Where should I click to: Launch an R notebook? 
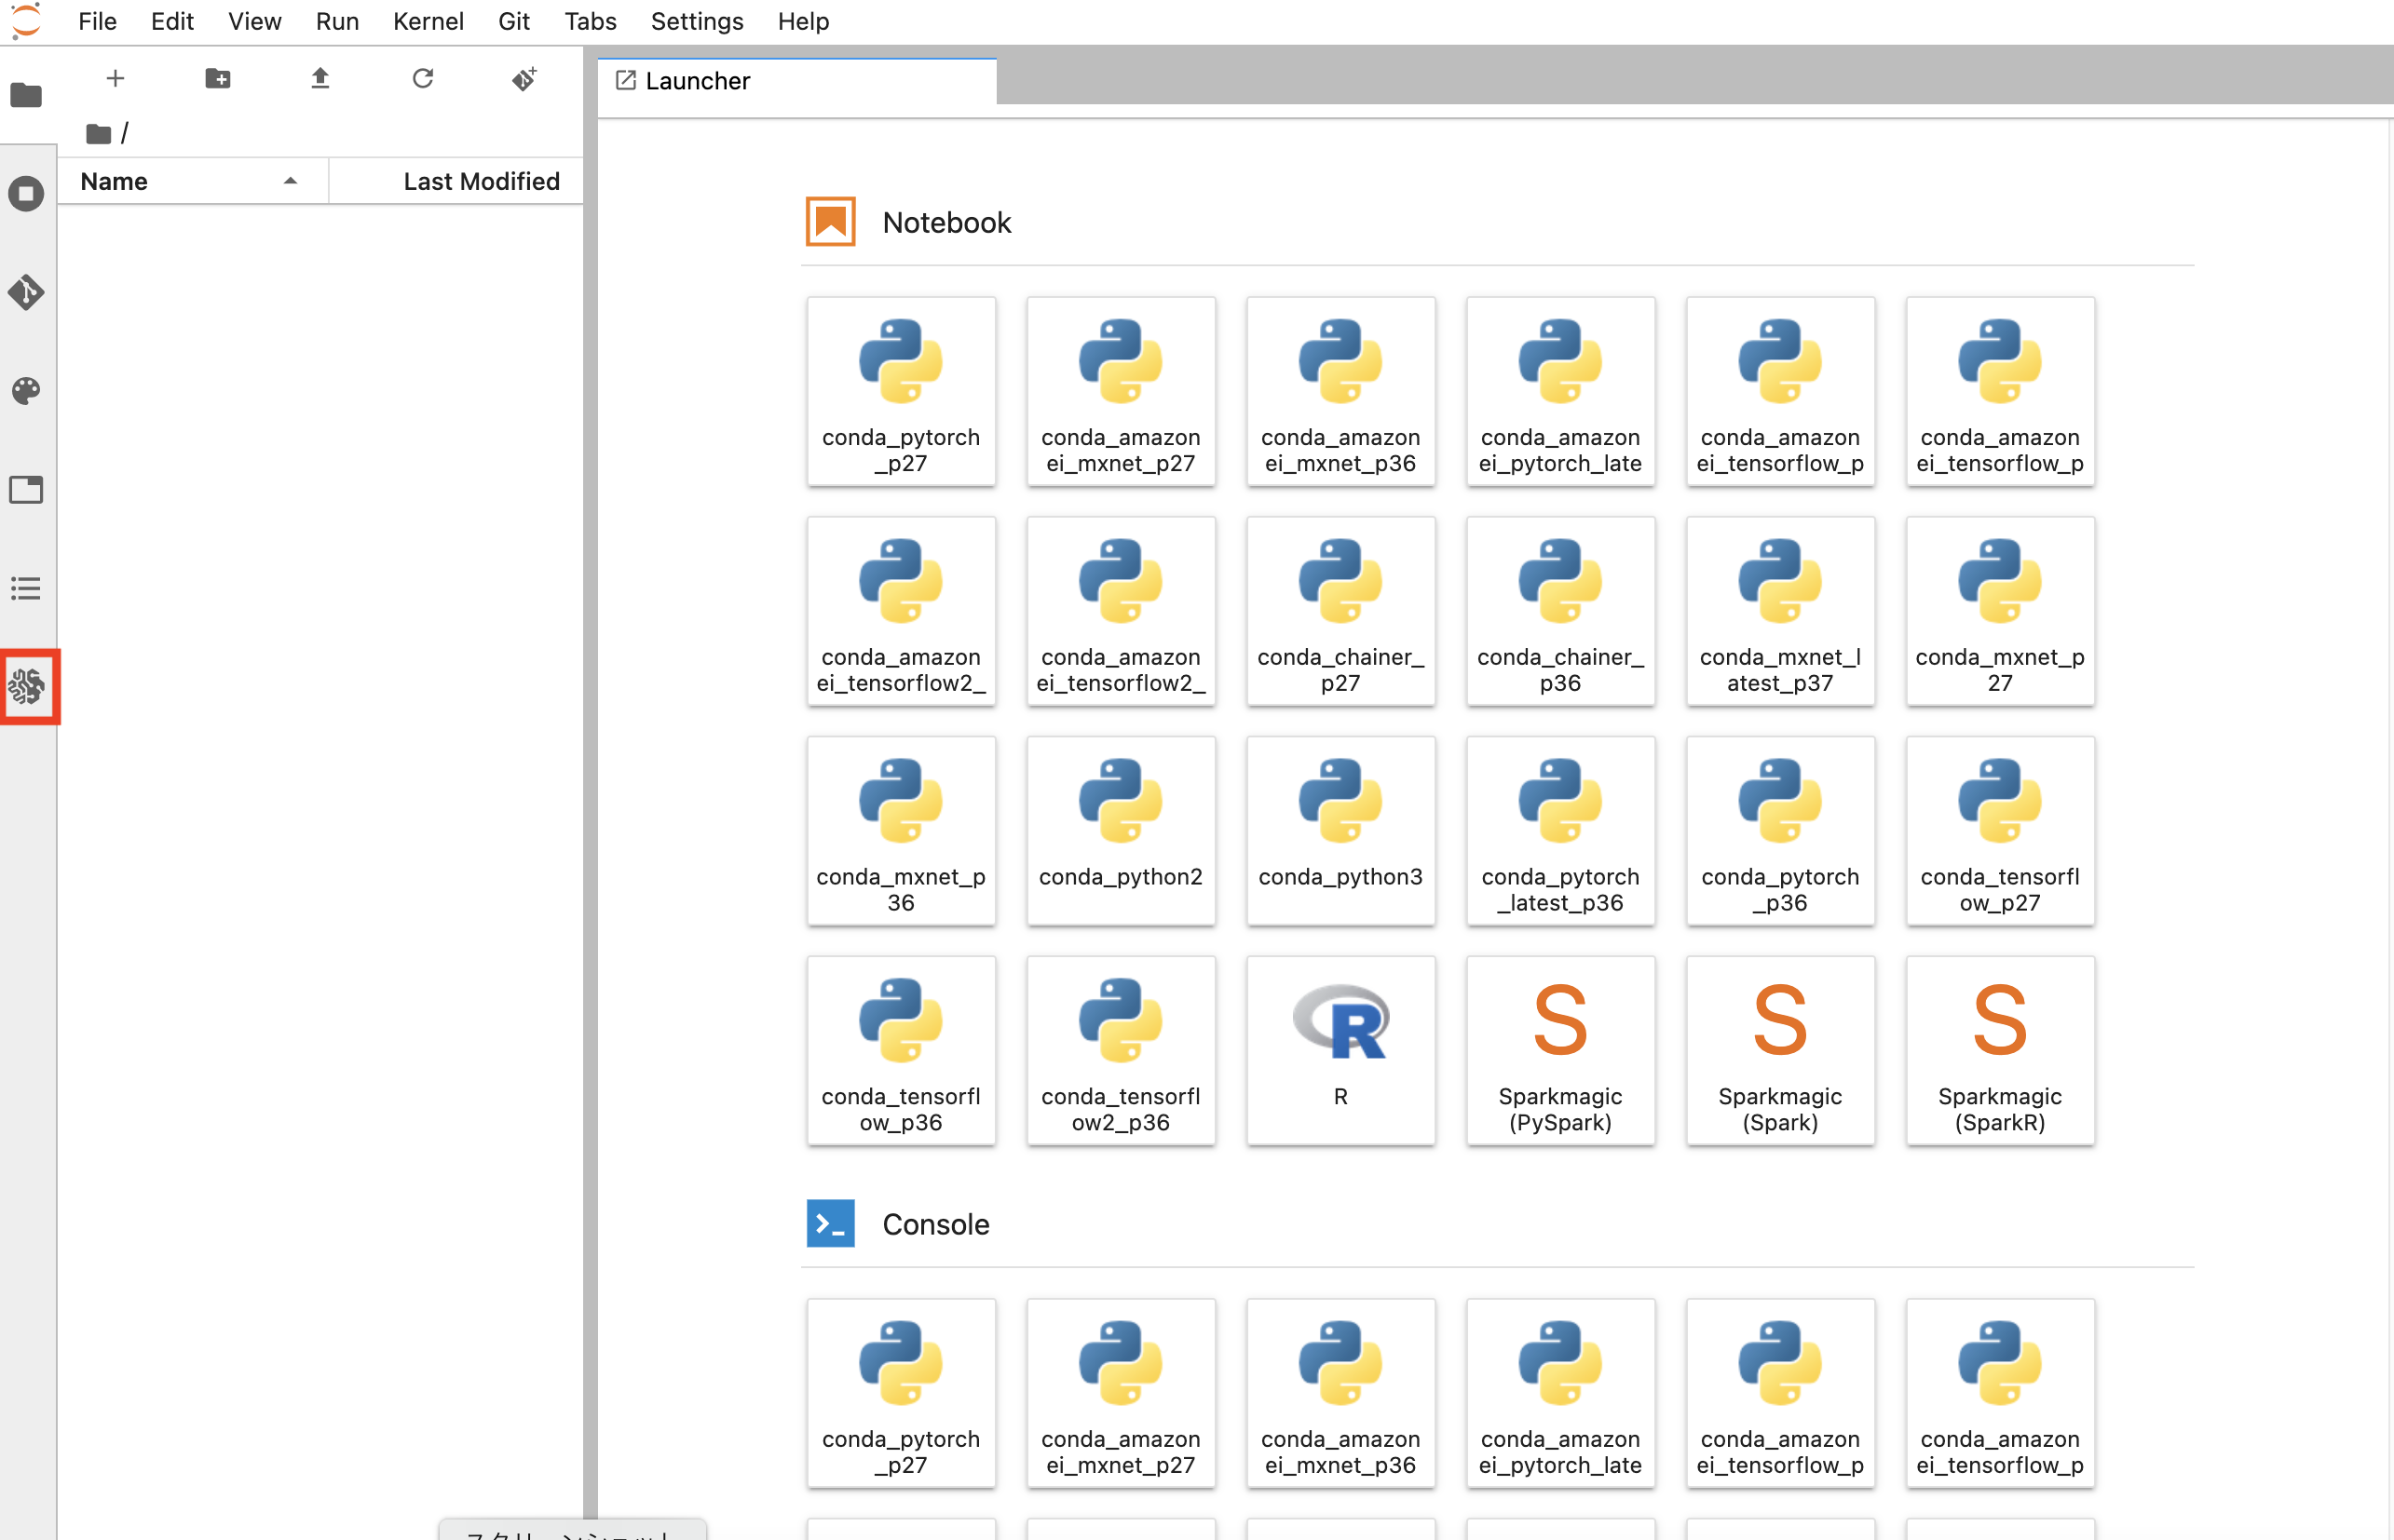(x=1340, y=1049)
